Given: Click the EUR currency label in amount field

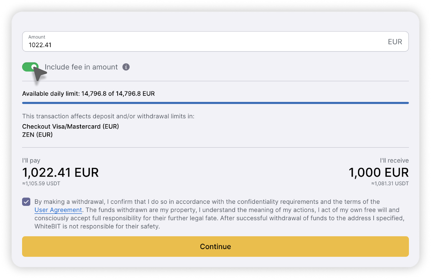Looking at the screenshot, I should click(x=395, y=42).
